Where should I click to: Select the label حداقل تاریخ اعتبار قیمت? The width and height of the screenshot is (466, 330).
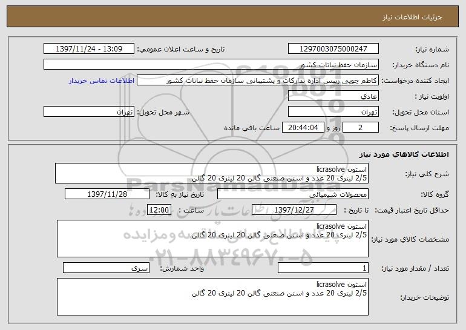tap(412, 210)
